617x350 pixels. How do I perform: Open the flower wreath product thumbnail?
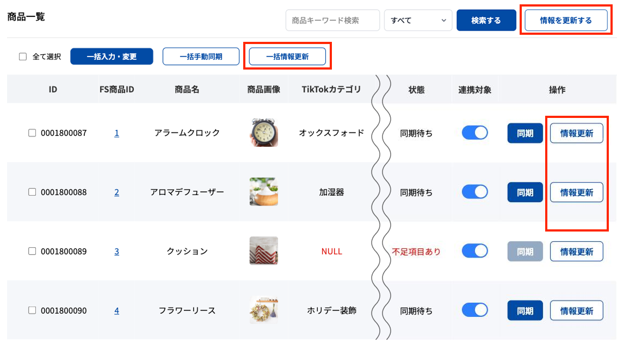click(x=264, y=310)
